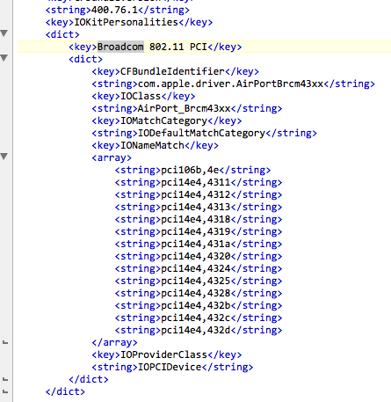Click com.apple.driver.AirPortBrcm43xx string
The width and height of the screenshot is (391, 402).
coord(230,84)
